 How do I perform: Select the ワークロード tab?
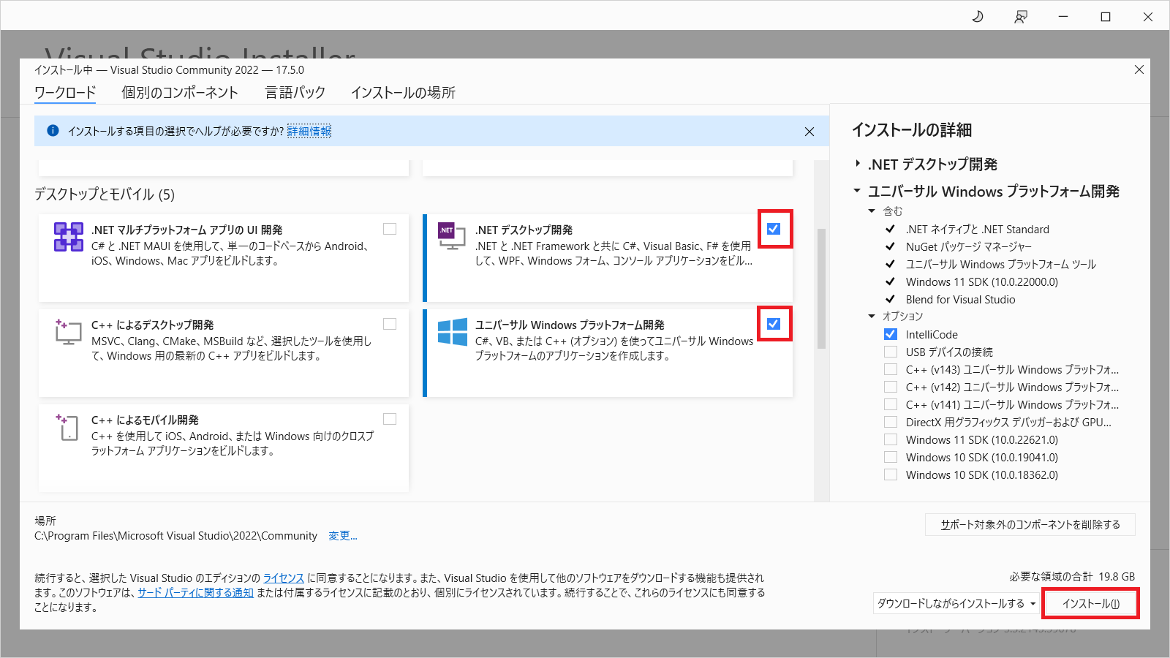click(x=65, y=93)
